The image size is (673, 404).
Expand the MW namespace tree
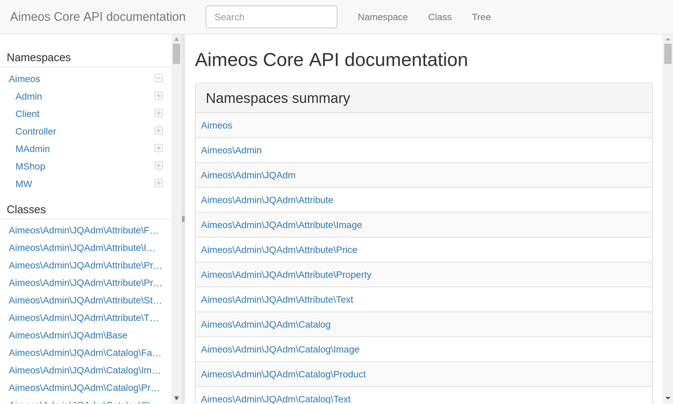tap(158, 182)
